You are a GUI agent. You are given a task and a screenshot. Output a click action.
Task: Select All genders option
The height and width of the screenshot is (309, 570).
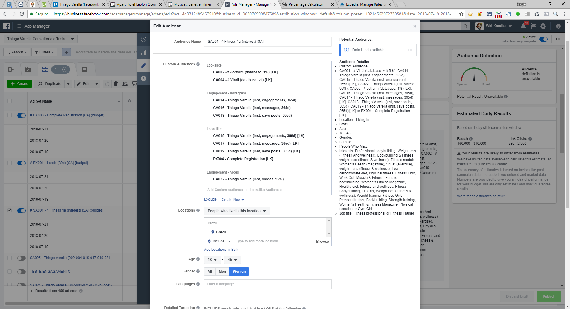pyautogui.click(x=210, y=272)
